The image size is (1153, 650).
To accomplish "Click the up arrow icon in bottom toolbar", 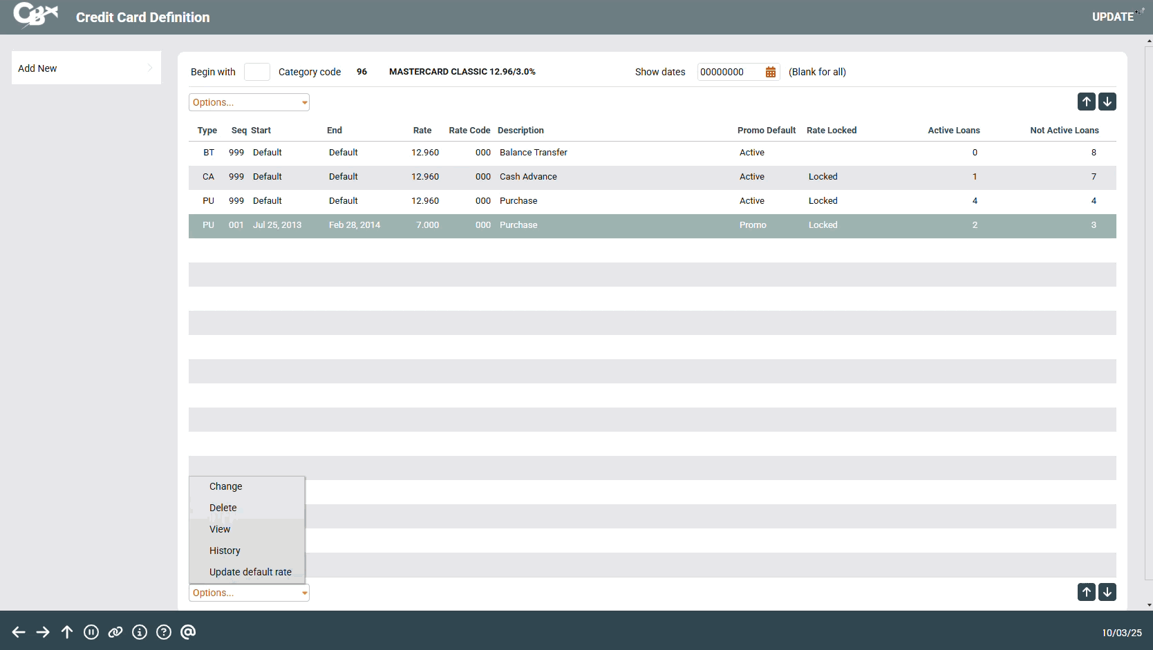I will tap(67, 632).
